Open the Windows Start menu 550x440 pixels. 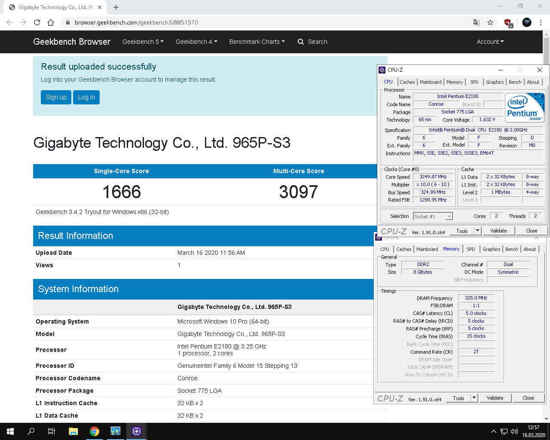10,431
